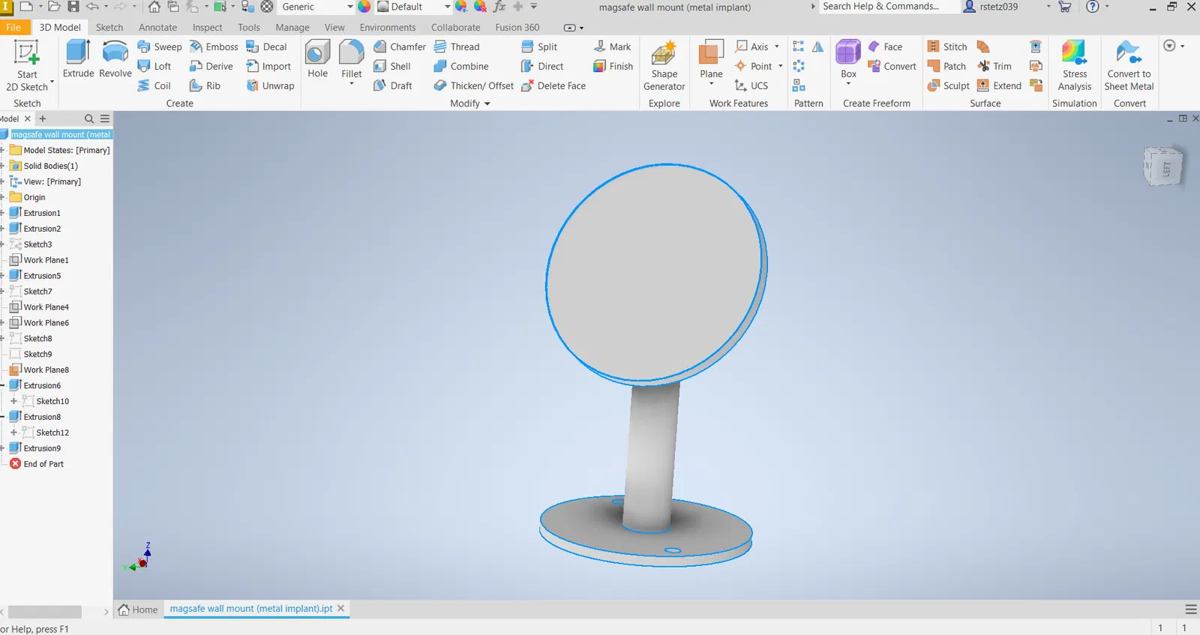Add a new browser panel tab
The height and width of the screenshot is (635, 1200).
coord(43,118)
